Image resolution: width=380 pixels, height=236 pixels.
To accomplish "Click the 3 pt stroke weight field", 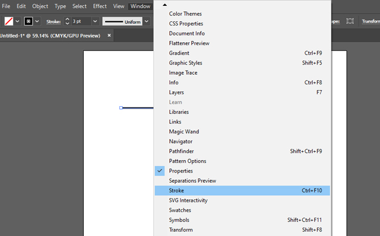I will pos(81,21).
